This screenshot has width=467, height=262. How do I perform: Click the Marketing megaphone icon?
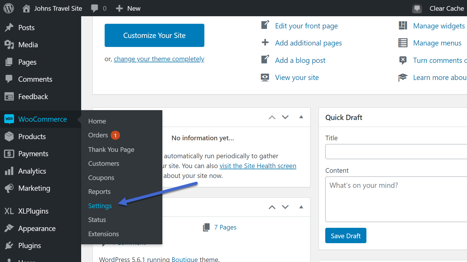(9, 188)
